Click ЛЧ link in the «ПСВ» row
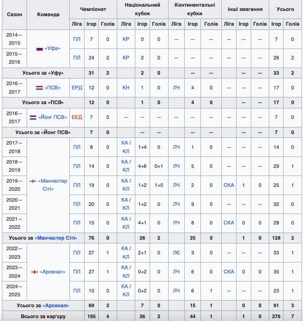 176,88
